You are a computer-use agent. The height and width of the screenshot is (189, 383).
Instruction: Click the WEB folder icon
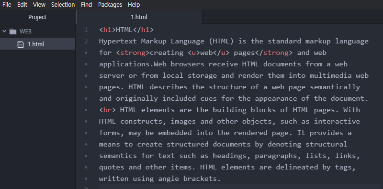point(13,31)
